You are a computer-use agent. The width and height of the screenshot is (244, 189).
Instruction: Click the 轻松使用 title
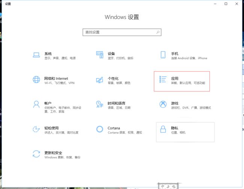[x=51, y=128]
